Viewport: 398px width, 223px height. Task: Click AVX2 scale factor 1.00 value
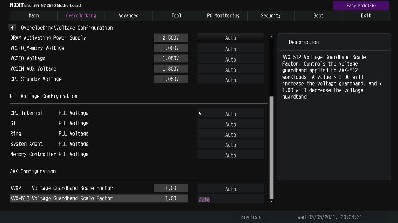tap(171, 188)
